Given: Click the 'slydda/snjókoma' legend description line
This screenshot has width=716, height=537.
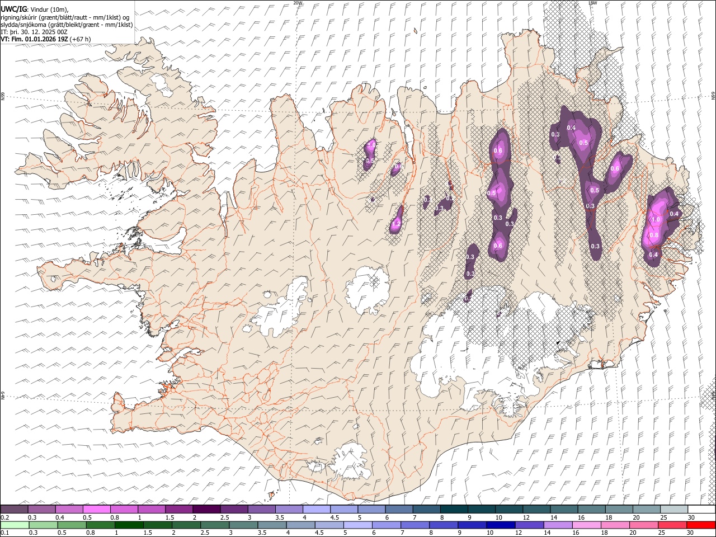Looking at the screenshot, I should coord(67,25).
